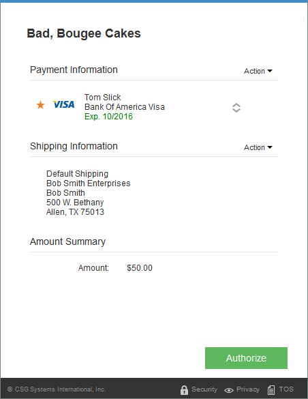Open the Payment Information Action dropdown

(x=258, y=71)
